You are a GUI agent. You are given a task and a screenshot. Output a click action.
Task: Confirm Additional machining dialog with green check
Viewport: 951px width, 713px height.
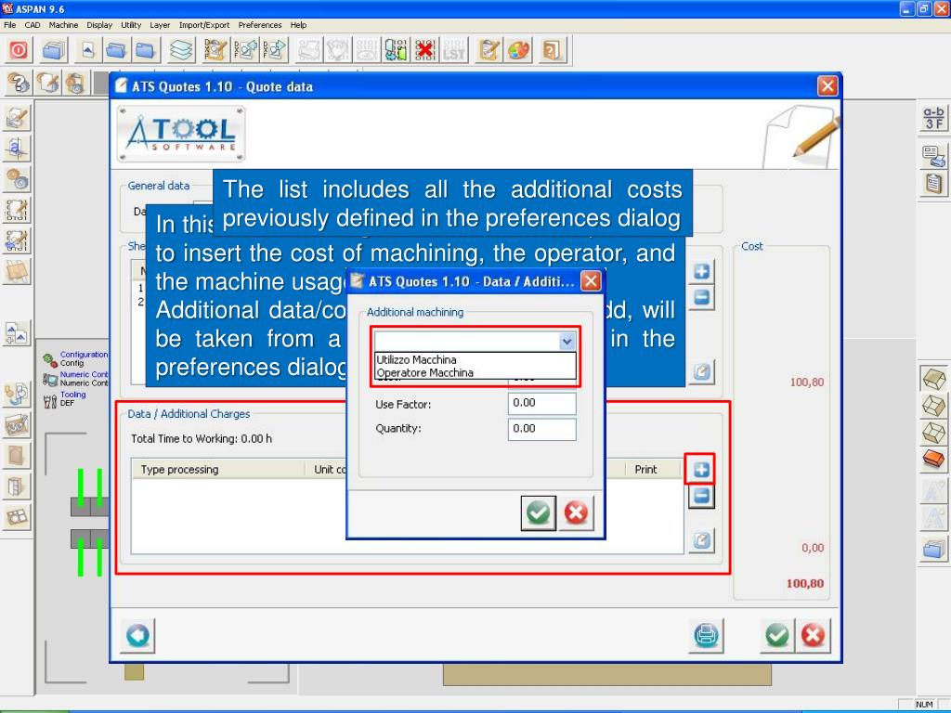[538, 512]
